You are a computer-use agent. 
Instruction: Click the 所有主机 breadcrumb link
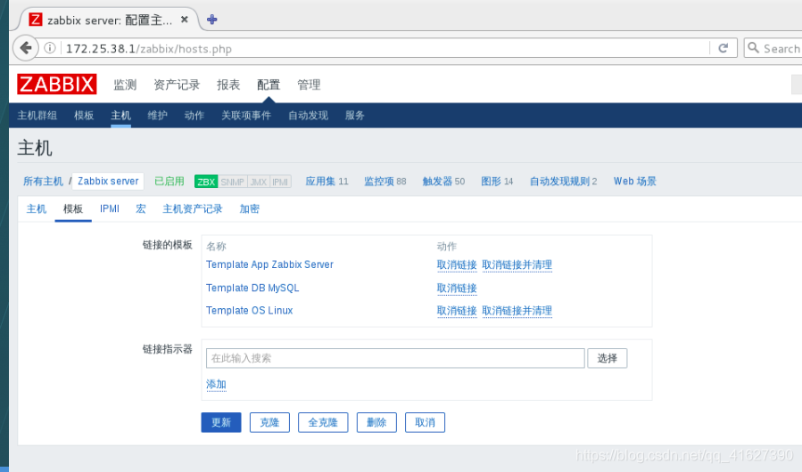tap(43, 182)
